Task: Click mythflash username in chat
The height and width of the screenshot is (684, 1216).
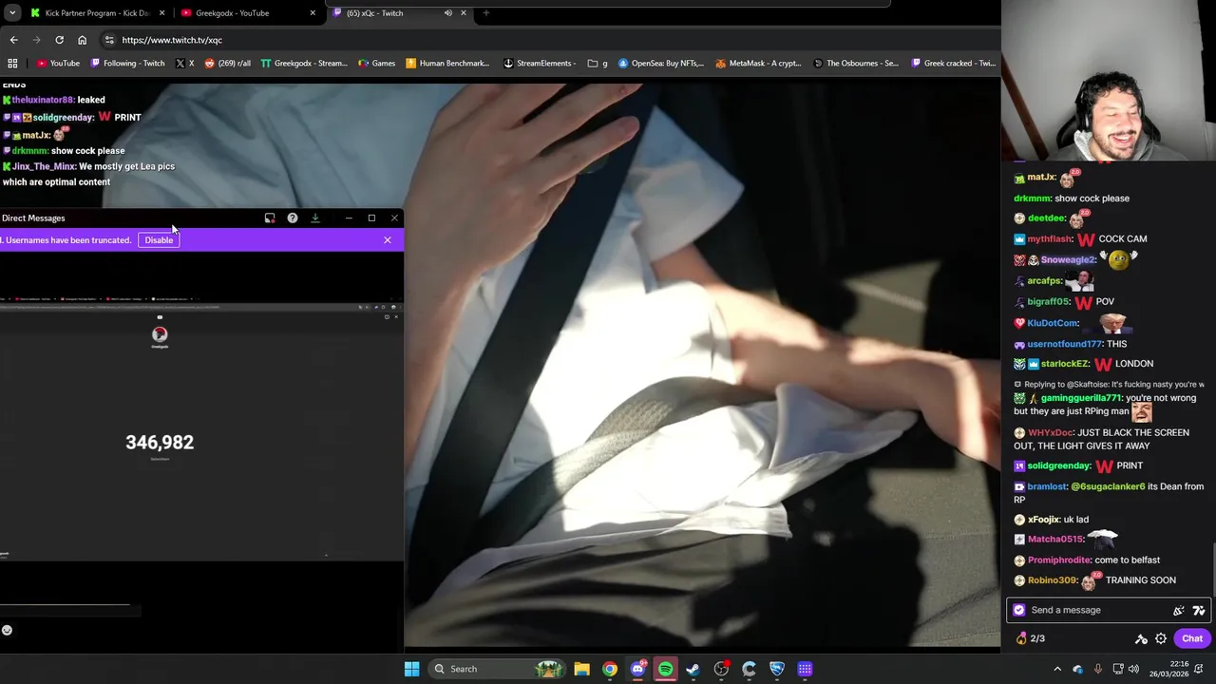Action: pos(1049,239)
